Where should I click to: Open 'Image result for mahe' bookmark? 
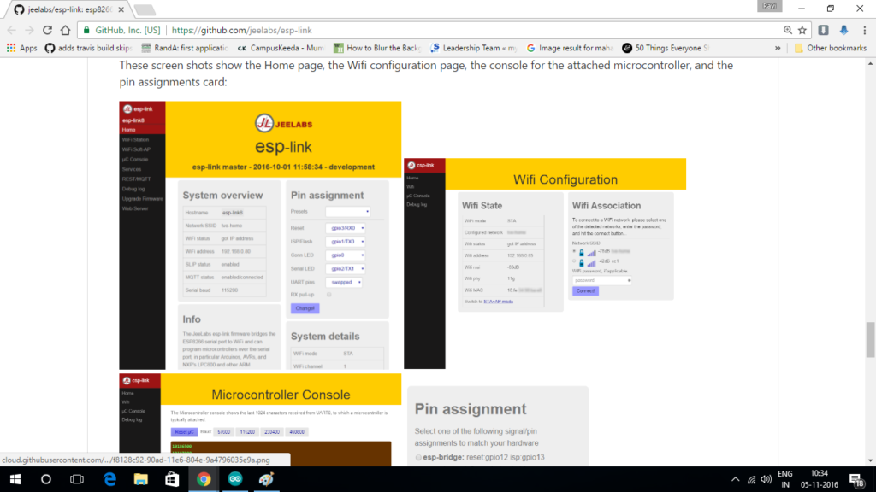(x=569, y=48)
